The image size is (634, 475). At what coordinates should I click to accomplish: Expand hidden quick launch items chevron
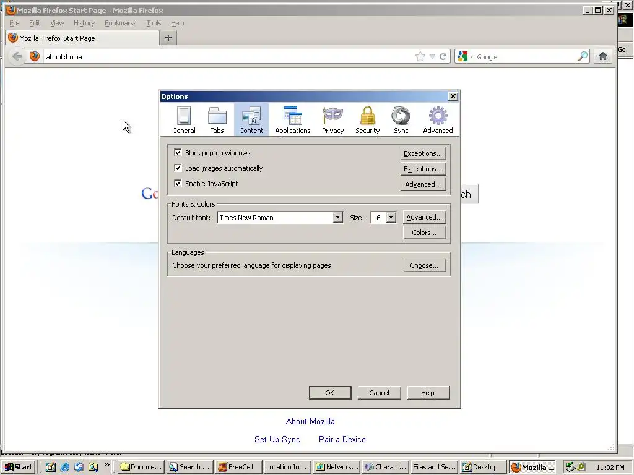[106, 465]
